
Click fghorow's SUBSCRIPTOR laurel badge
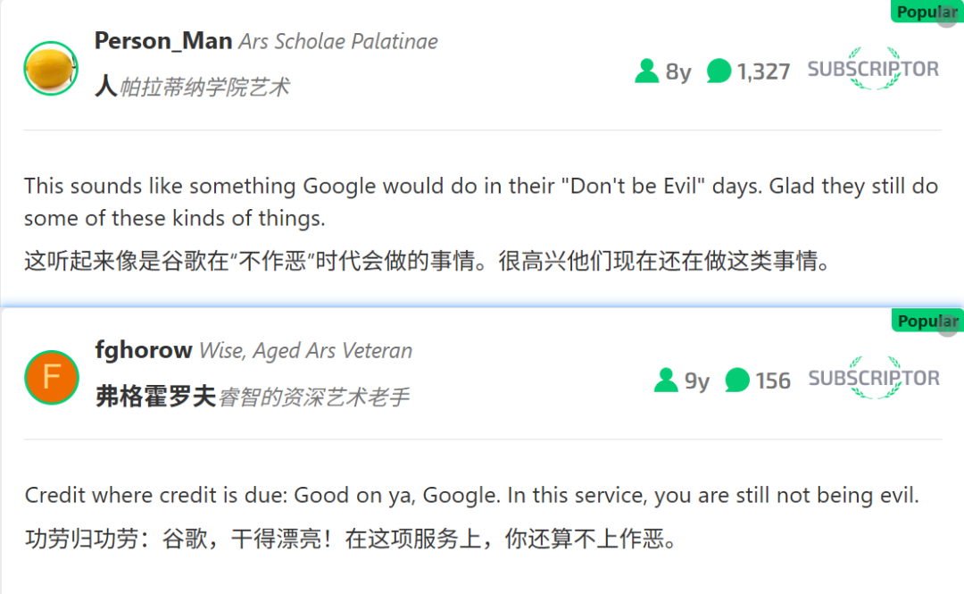coord(873,378)
